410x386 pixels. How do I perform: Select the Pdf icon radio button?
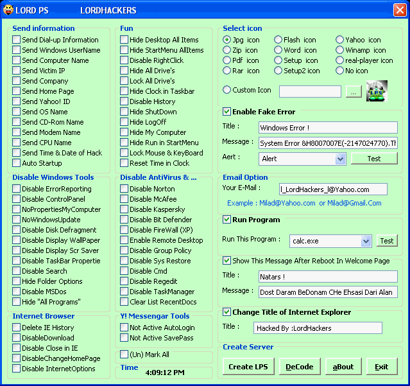pos(227,60)
